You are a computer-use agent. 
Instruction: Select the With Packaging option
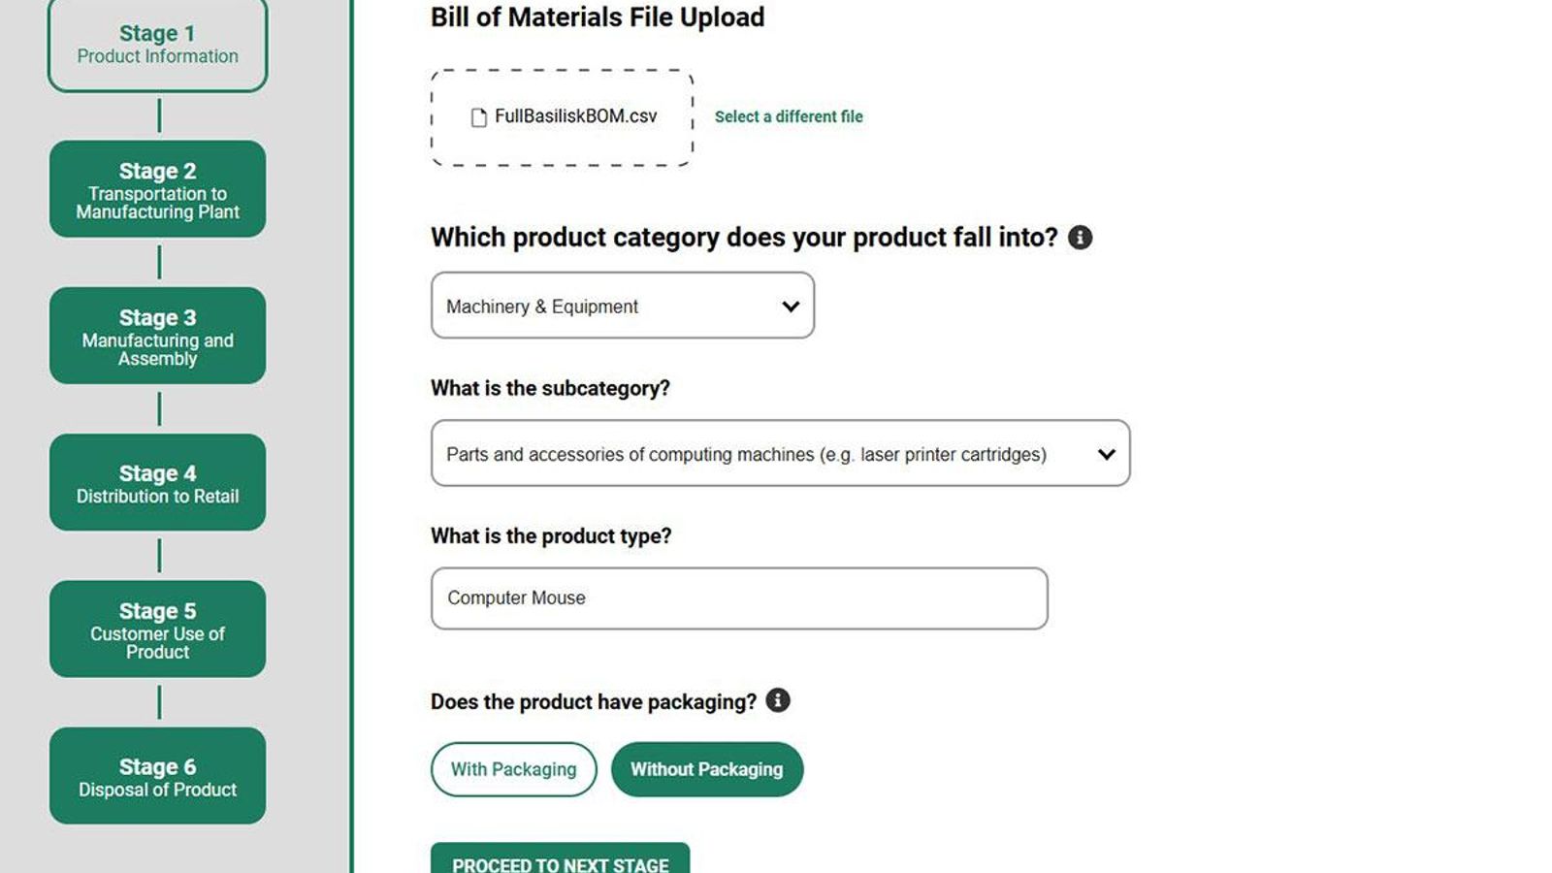tap(513, 769)
